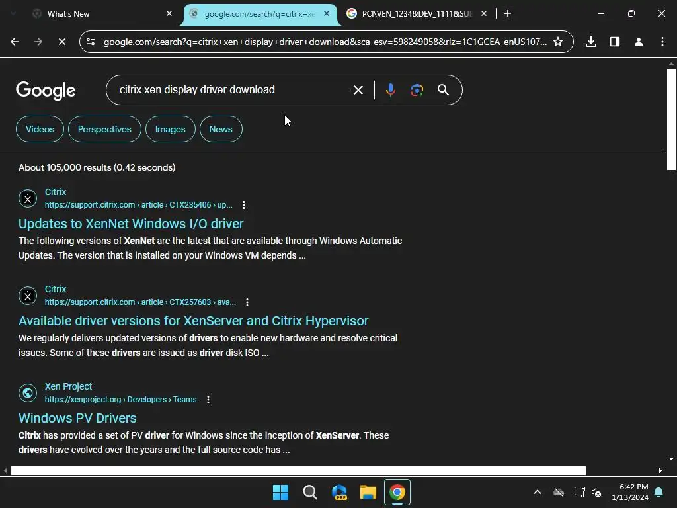
Task: Click the Chrome address bar URL
Action: (x=325, y=42)
